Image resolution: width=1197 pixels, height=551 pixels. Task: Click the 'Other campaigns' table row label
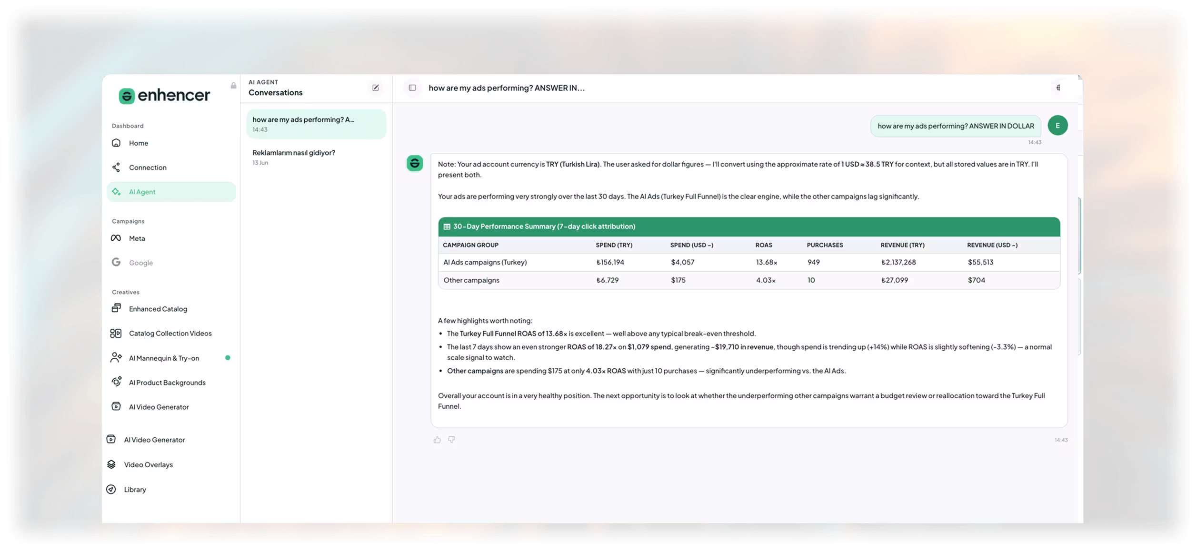(x=471, y=280)
